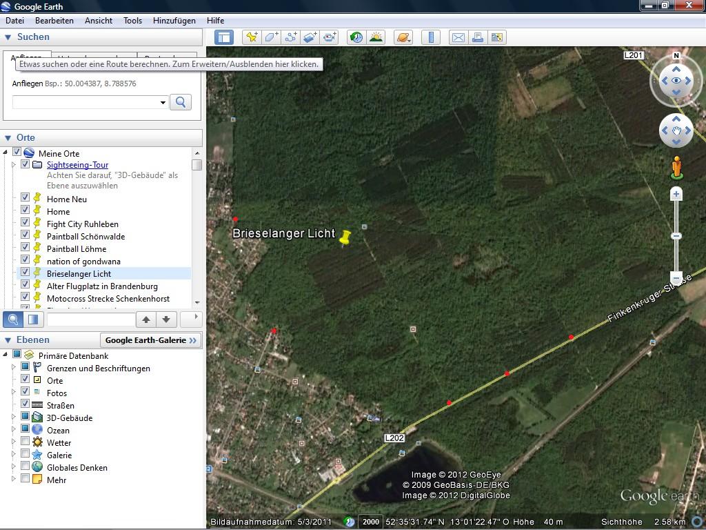The width and height of the screenshot is (706, 530).
Task: Disable the Straßen layer checkbox
Action: point(26,403)
